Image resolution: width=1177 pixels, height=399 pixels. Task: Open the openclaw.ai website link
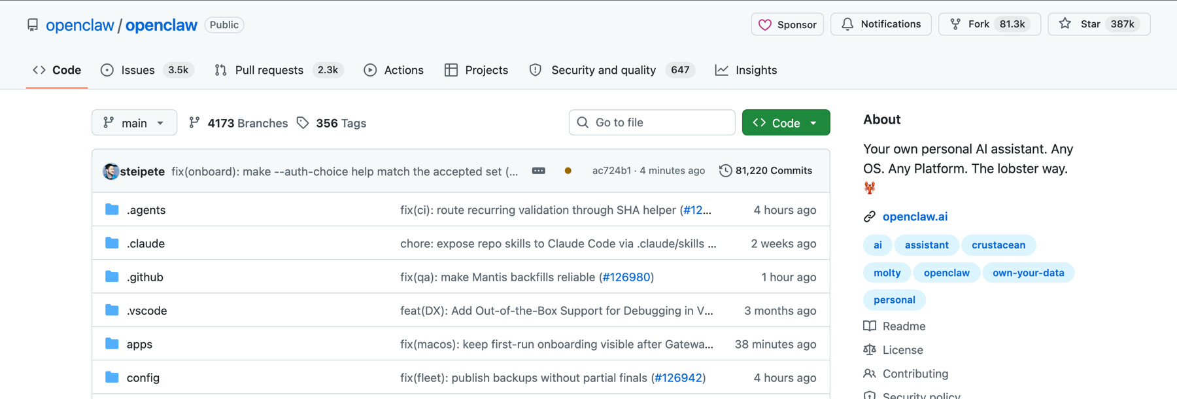915,217
